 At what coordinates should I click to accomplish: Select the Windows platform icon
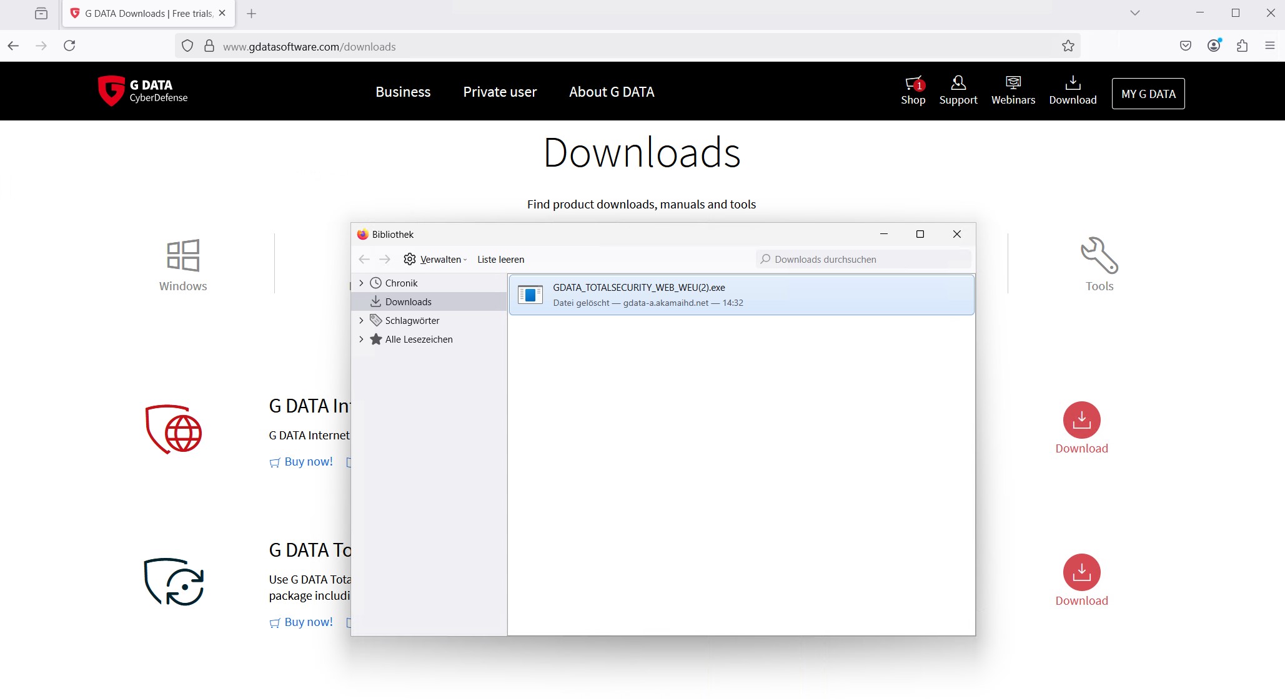(x=183, y=265)
